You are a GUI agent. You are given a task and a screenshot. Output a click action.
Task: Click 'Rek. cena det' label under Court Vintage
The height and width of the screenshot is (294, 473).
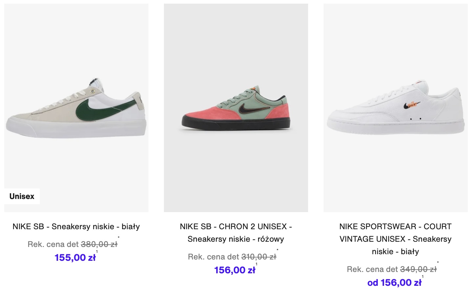point(372,269)
